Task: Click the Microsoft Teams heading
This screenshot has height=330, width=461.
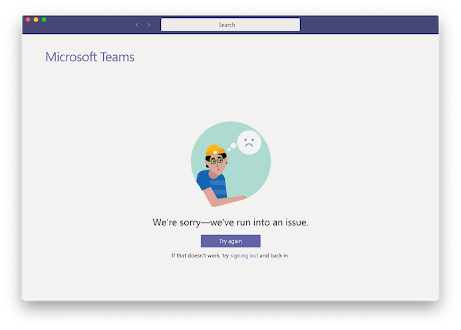Action: click(90, 57)
